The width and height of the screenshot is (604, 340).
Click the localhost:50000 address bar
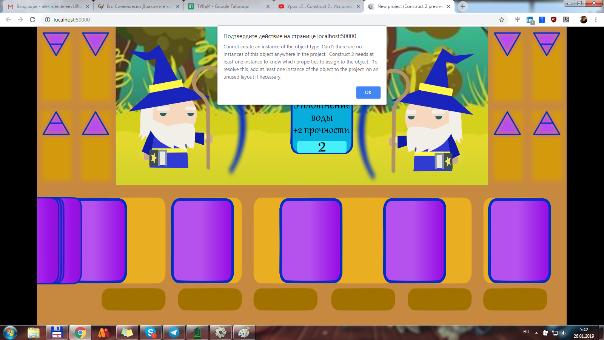264,20
